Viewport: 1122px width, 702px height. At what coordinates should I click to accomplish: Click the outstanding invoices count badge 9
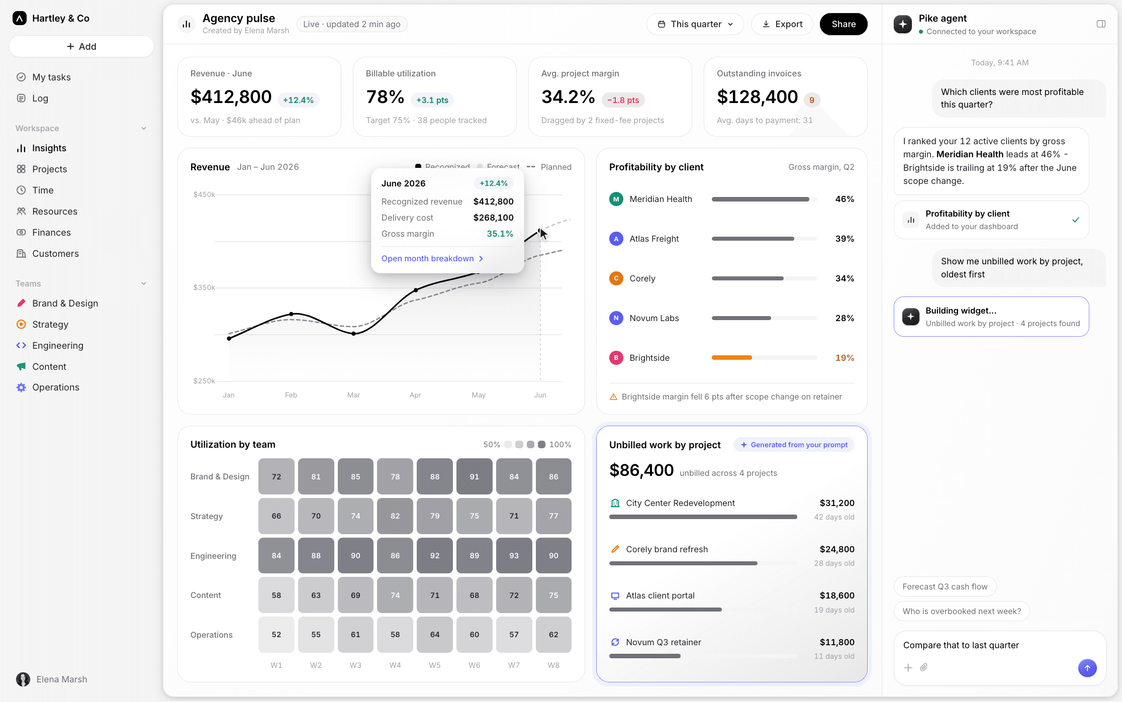pyautogui.click(x=812, y=100)
